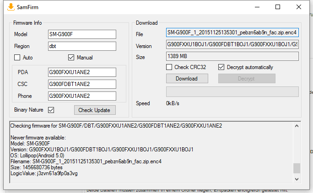Select the Phone field G900FXXU1ANE2
313x193 pixels.
pos(82,96)
